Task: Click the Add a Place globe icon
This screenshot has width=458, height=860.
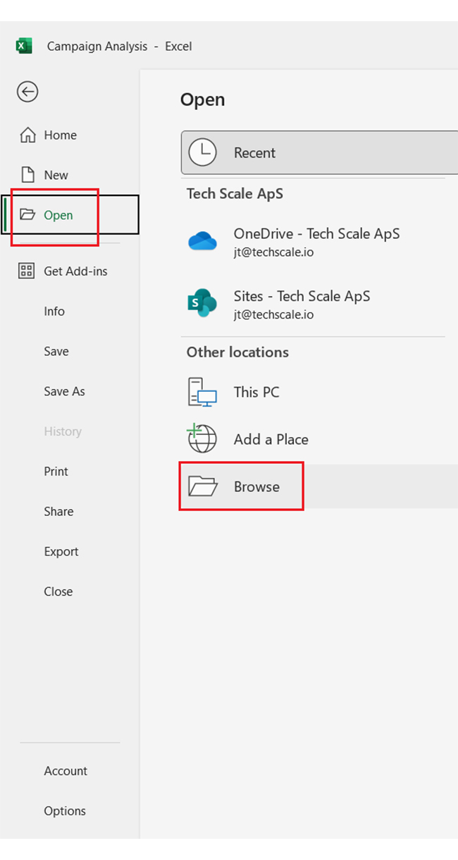Action: coord(202,438)
